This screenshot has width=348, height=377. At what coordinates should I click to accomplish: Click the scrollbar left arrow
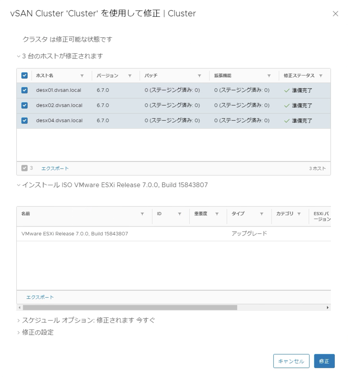[x=19, y=308]
